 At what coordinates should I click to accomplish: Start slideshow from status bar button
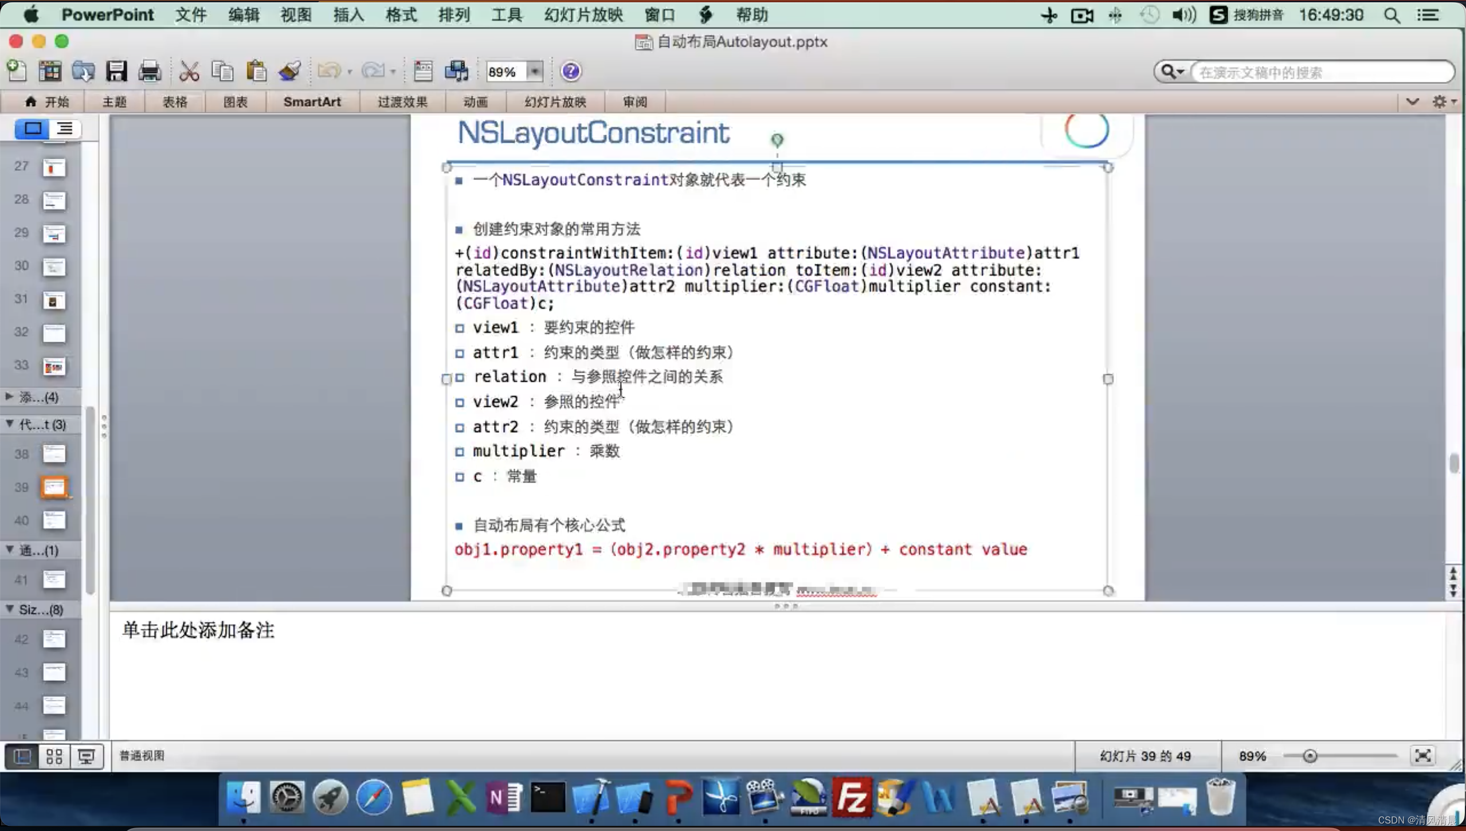tap(87, 756)
